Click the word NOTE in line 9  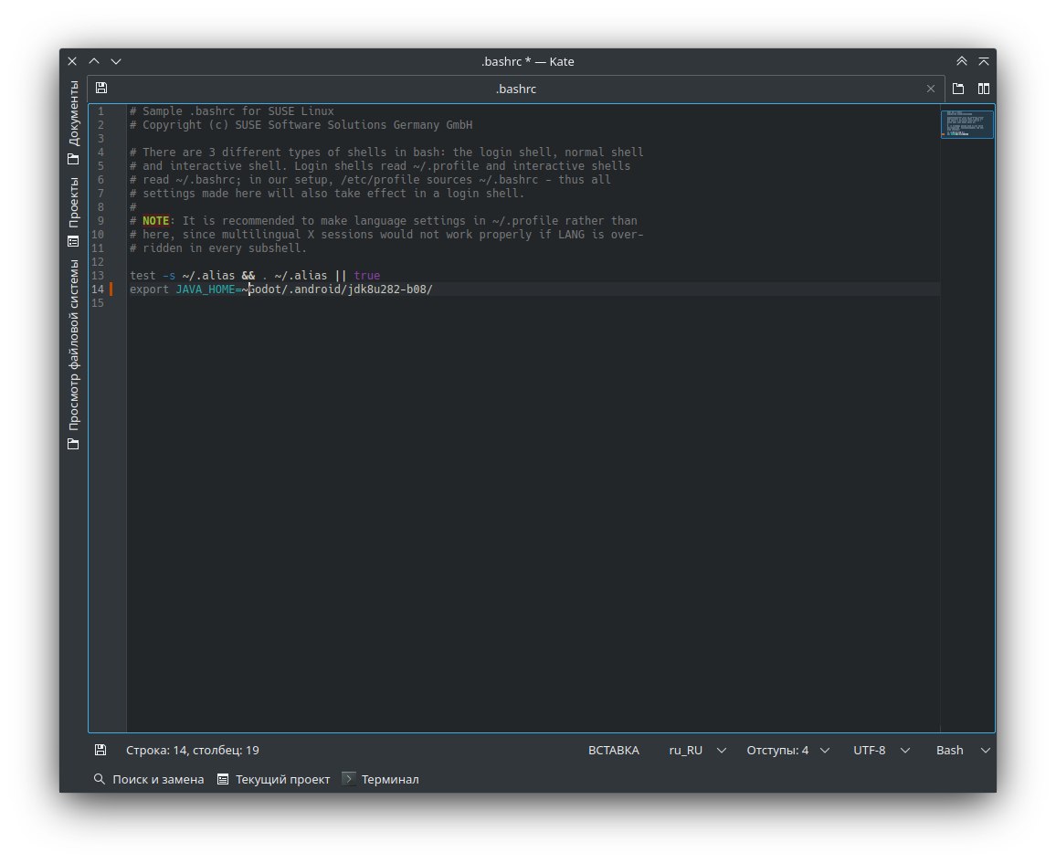[x=155, y=221]
